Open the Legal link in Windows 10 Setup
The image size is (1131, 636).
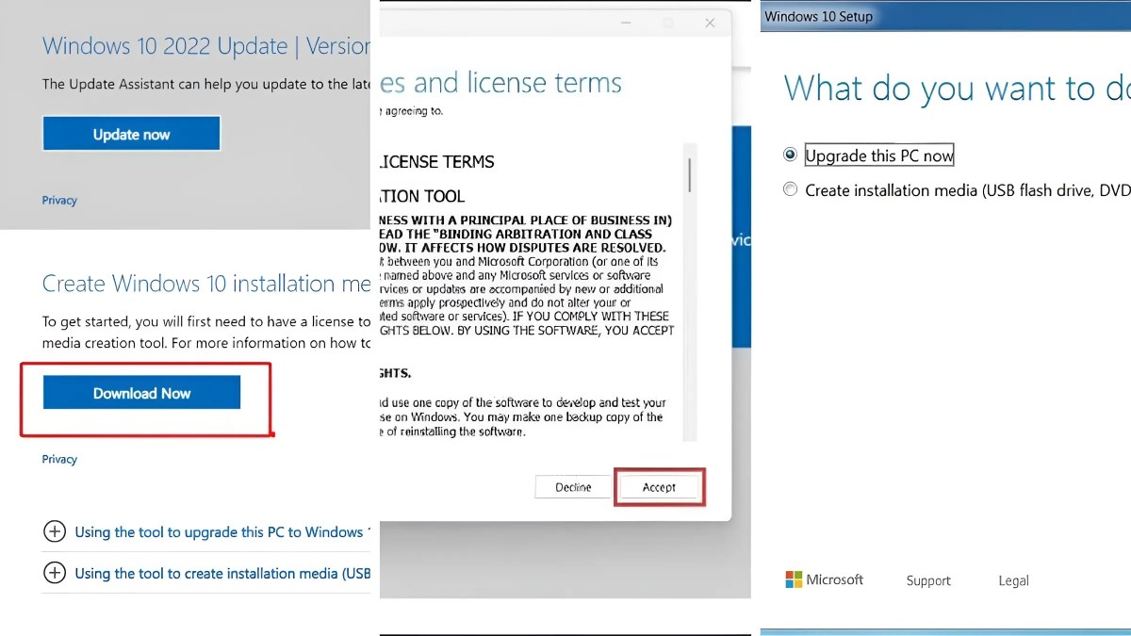point(1013,580)
